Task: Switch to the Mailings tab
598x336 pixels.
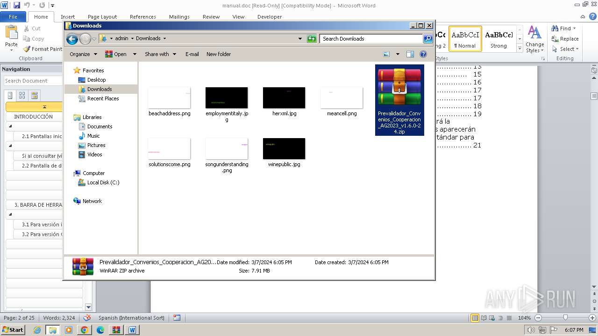Action: coord(179,17)
